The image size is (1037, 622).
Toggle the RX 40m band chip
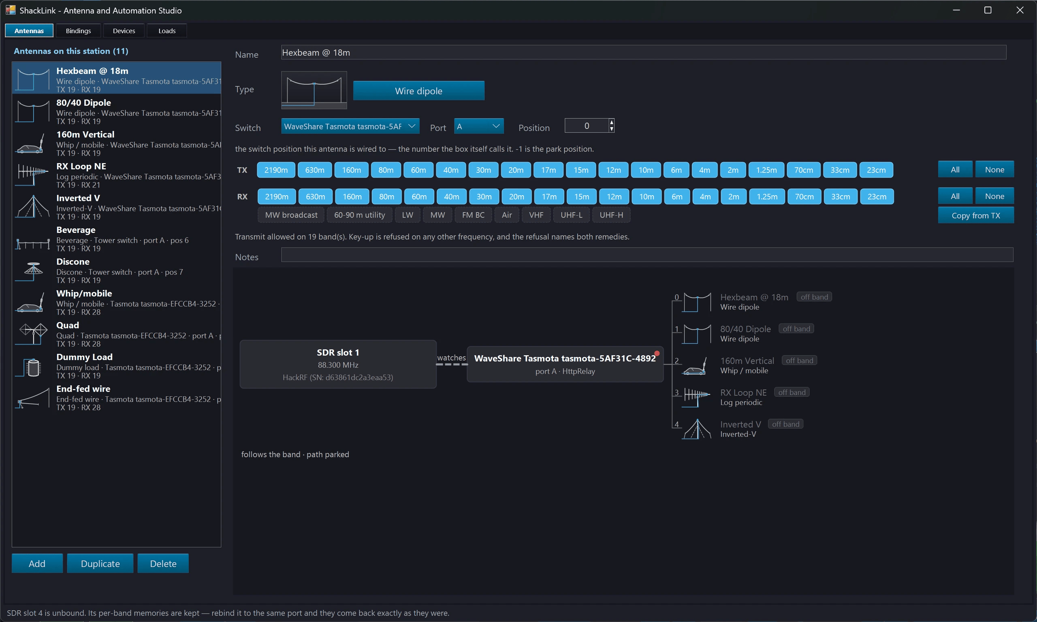[451, 196]
